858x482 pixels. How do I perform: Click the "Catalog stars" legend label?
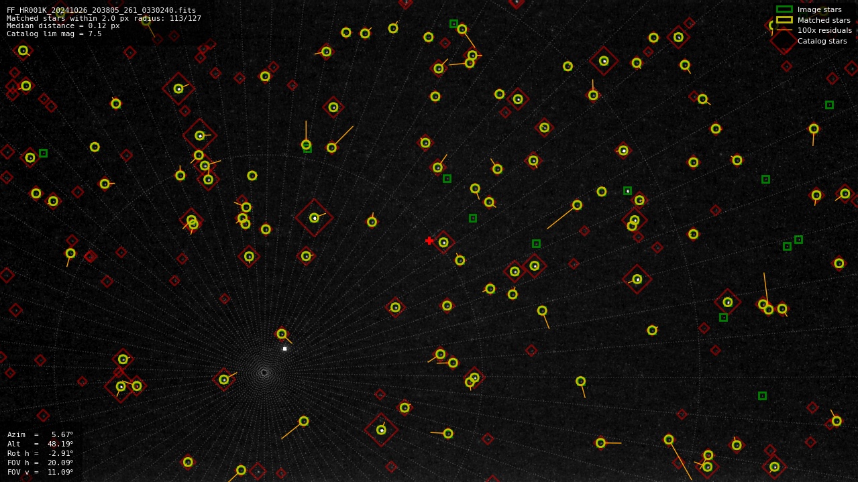[x=822, y=41]
